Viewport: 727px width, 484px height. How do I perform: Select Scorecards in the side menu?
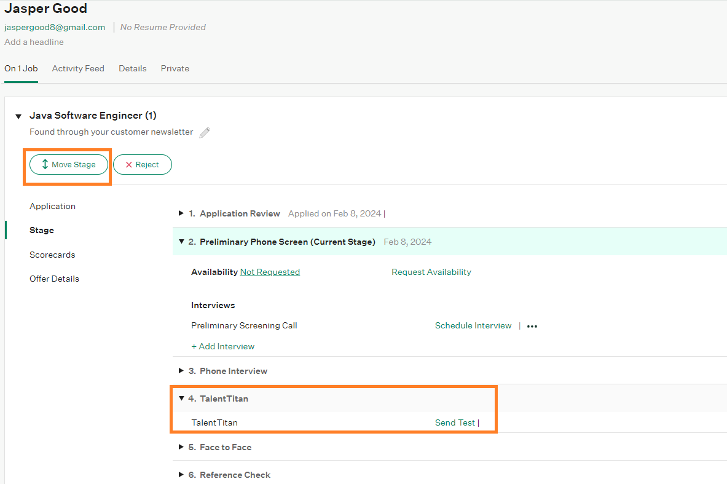tap(52, 255)
